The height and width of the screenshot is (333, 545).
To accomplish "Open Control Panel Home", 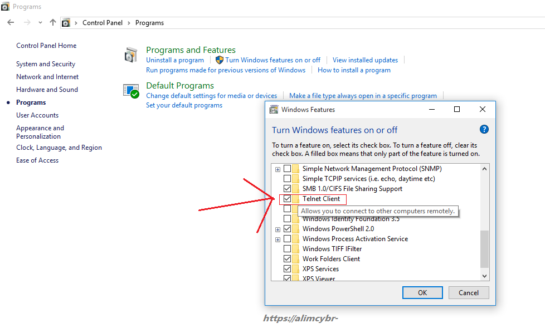I will point(46,46).
